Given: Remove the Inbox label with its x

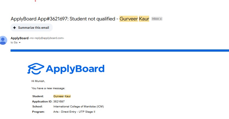Looking at the screenshot, I should 161,19.
